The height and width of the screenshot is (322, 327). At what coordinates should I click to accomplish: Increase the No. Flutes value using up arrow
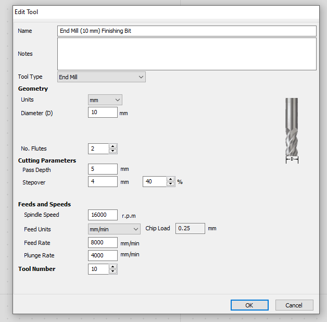click(113, 146)
